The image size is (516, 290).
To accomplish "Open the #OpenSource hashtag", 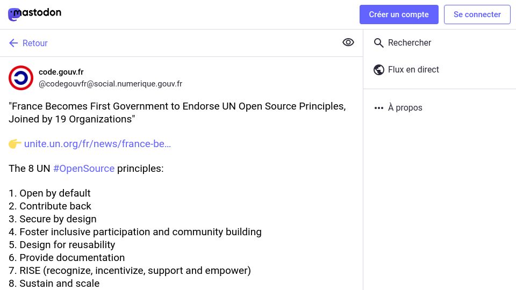I will 84,168.
